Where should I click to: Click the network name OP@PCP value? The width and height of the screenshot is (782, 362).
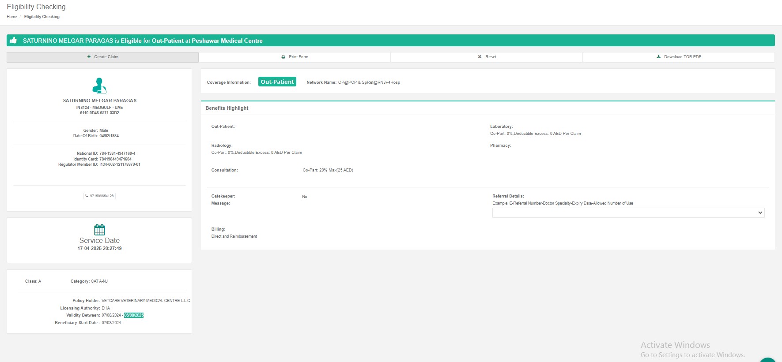tap(369, 82)
